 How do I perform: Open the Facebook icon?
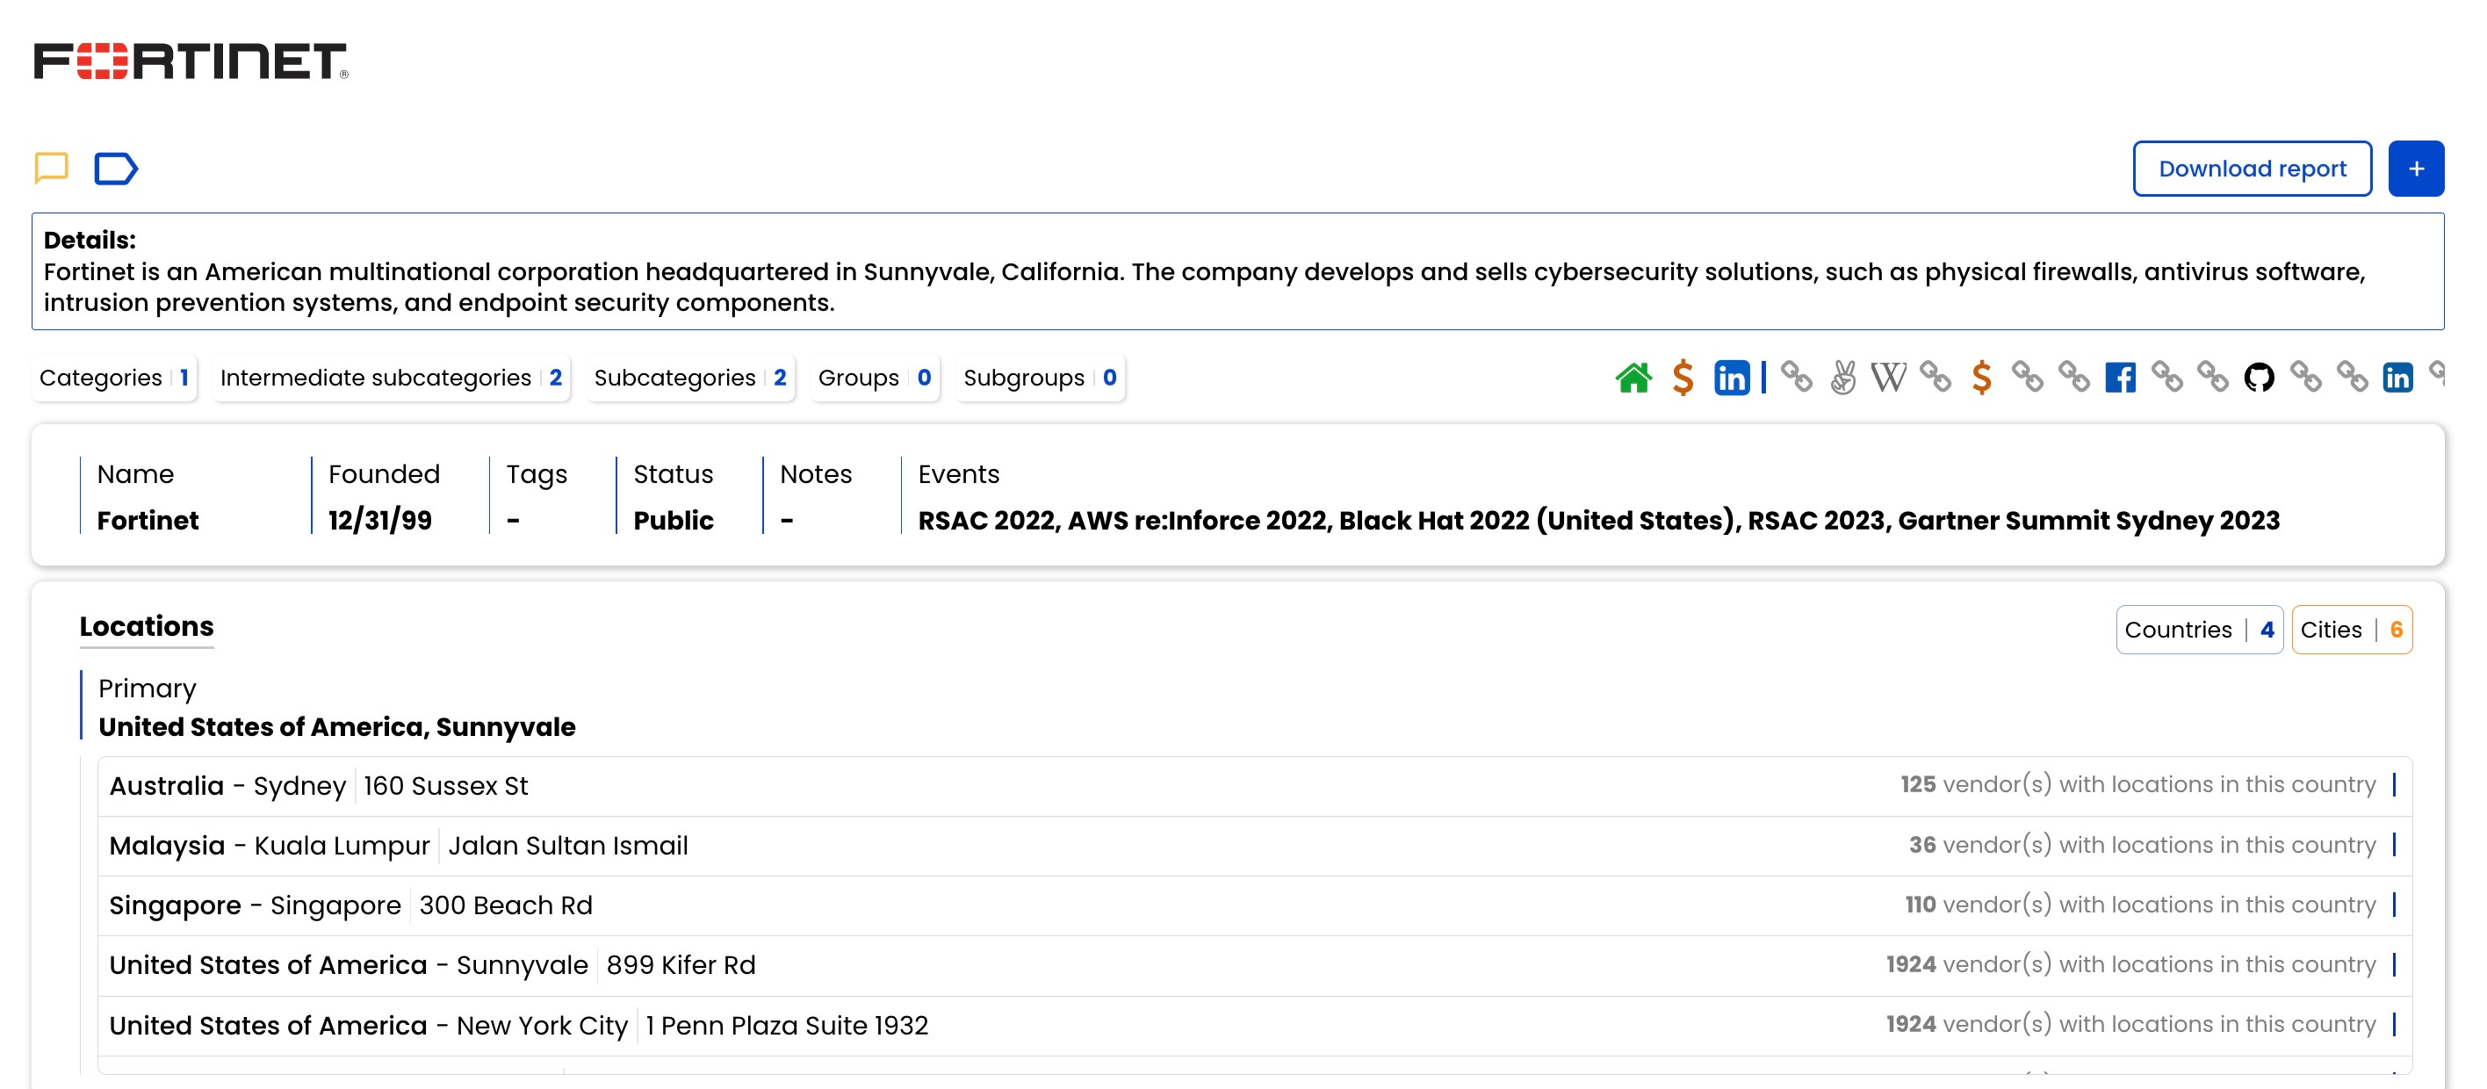click(2120, 378)
